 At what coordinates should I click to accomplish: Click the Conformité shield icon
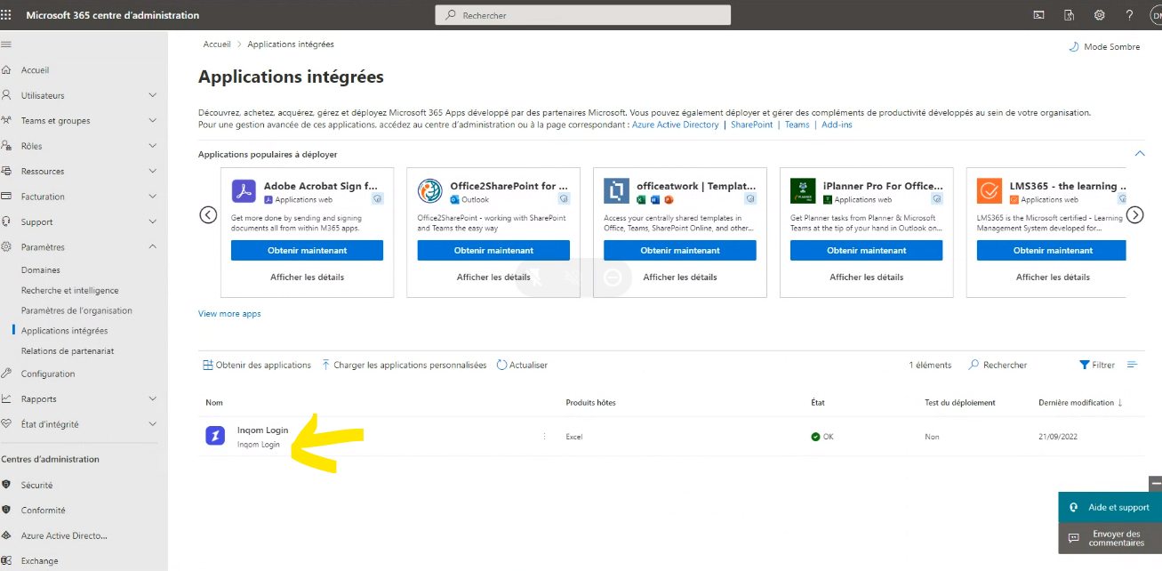point(6,511)
